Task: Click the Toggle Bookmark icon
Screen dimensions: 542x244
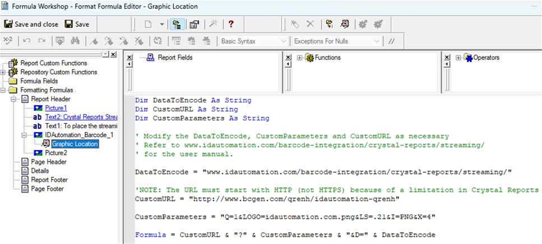Action: 94,41
